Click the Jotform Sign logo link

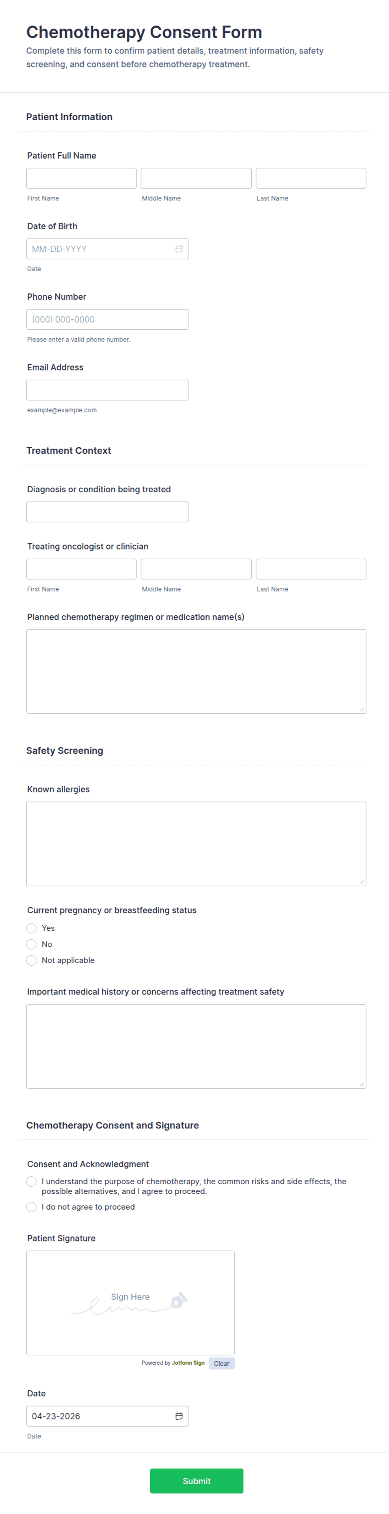(189, 1362)
